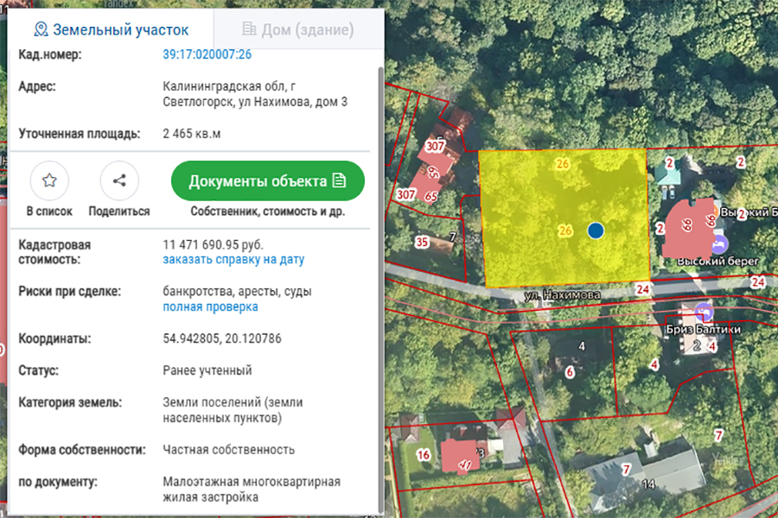
Task: Click the star icon to add to list
Action: (49, 180)
